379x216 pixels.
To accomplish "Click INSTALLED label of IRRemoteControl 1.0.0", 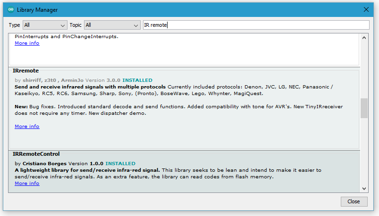I will (120, 163).
